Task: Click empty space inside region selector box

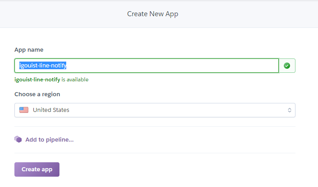Action: point(178,110)
